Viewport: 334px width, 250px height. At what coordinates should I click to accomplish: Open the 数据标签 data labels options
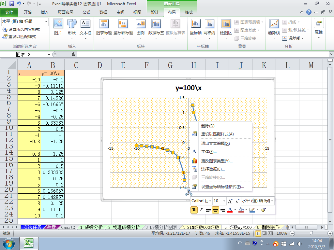pyautogui.click(x=156, y=29)
